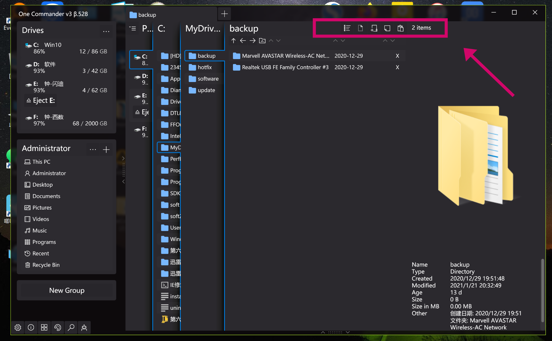The width and height of the screenshot is (552, 341).
Task: Click the details pane scrollbar
Action: pos(542,290)
